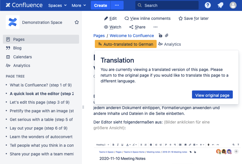Click Auto-translated to German button
The image size is (242, 164).
click(x=126, y=44)
